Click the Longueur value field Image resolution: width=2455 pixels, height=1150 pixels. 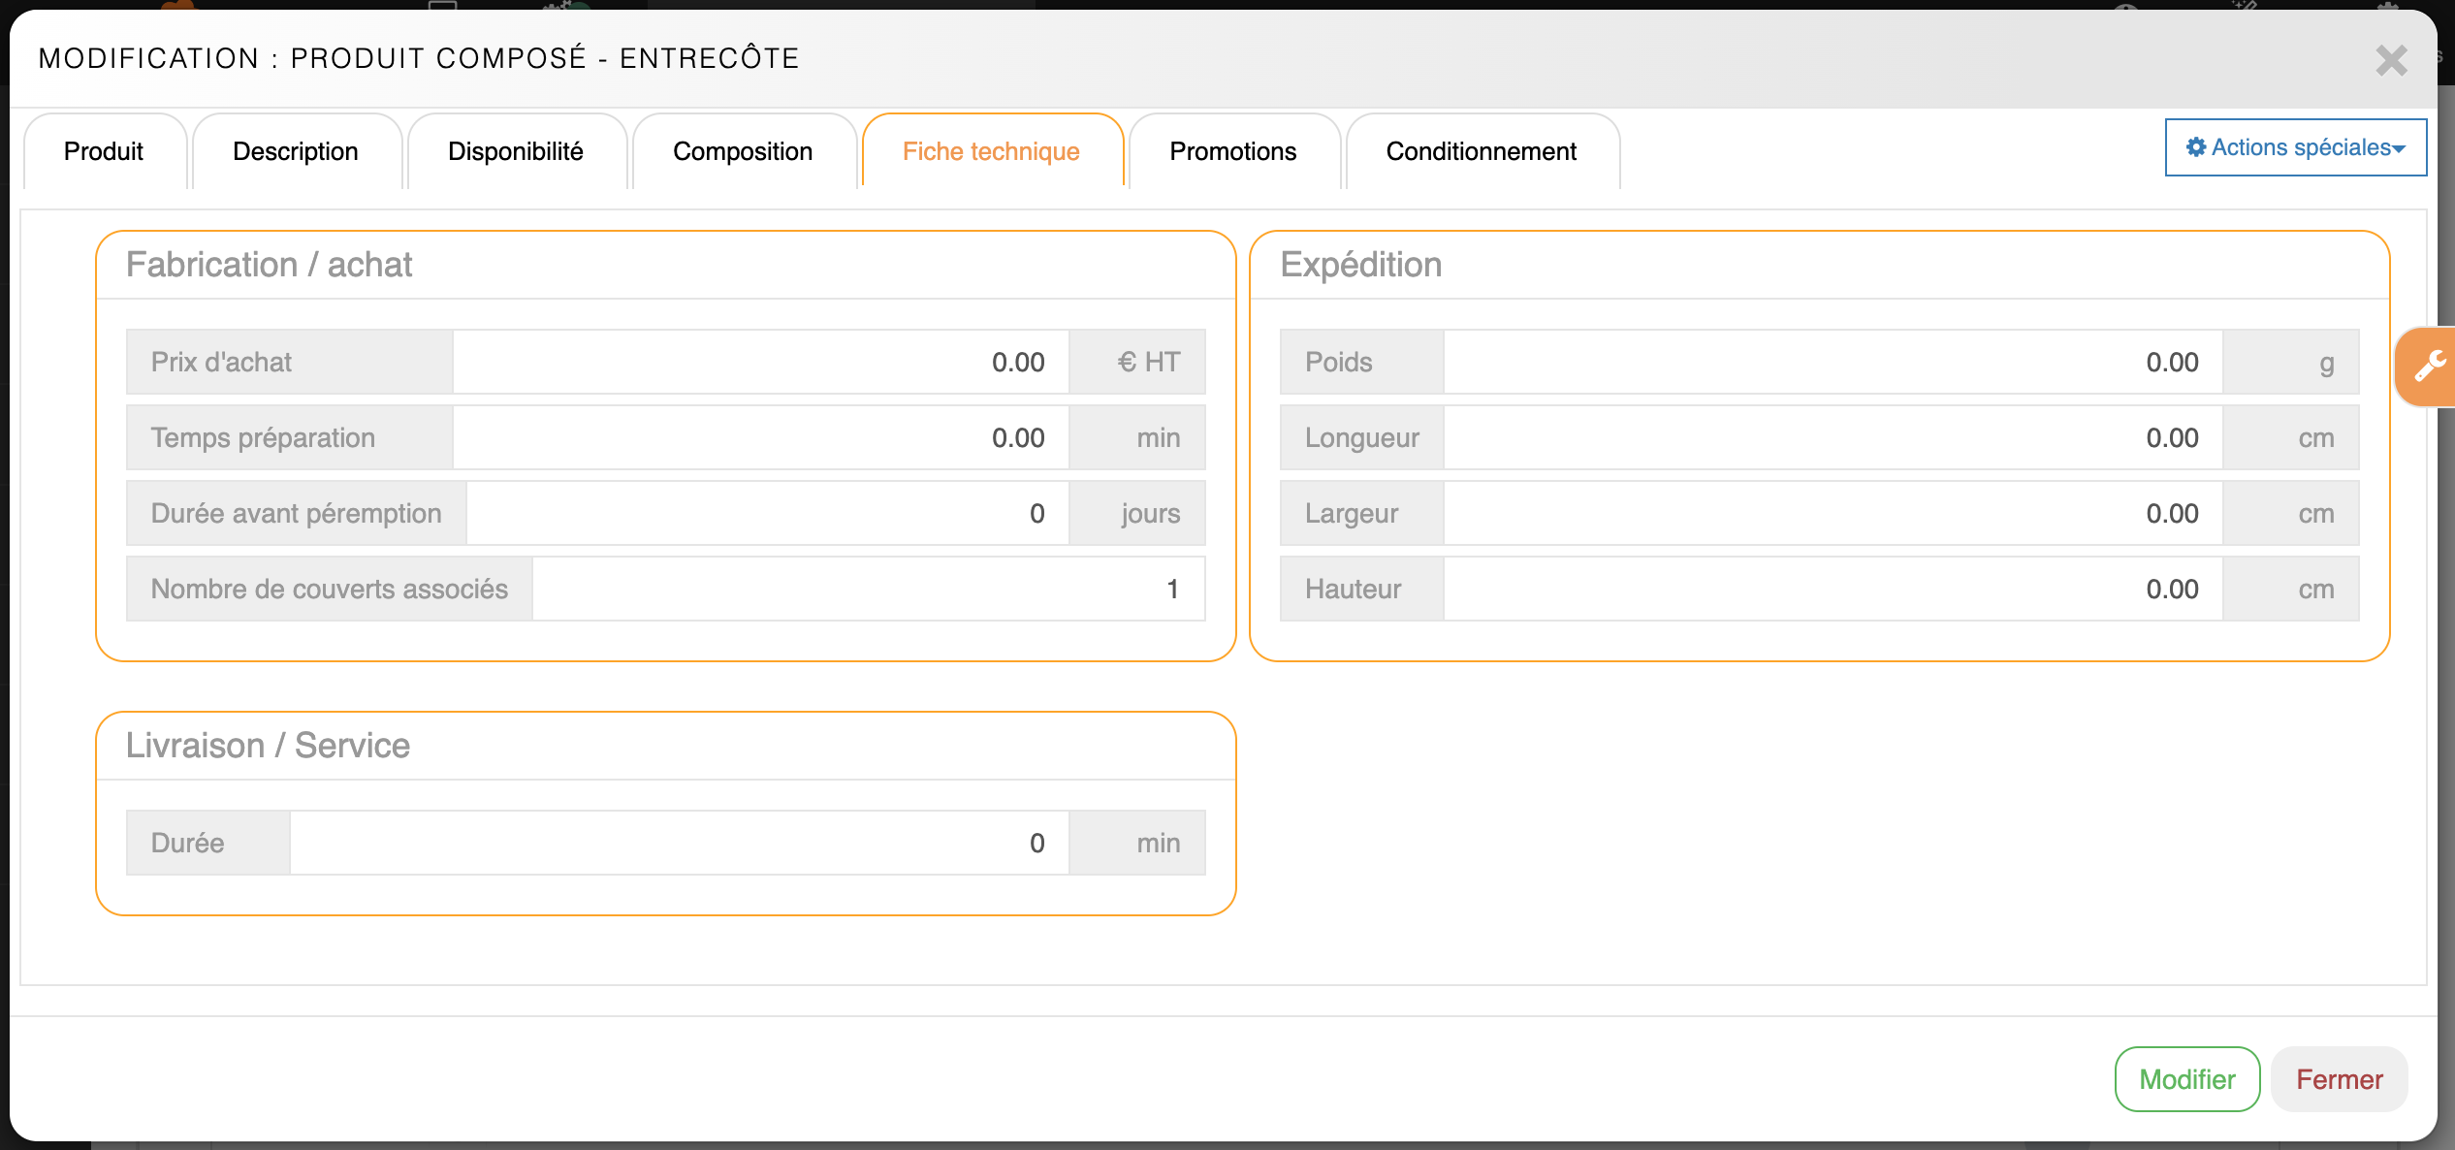[x=1833, y=437]
